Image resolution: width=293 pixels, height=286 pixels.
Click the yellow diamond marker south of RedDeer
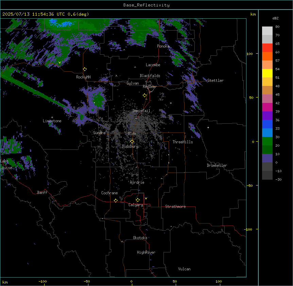(x=145, y=95)
